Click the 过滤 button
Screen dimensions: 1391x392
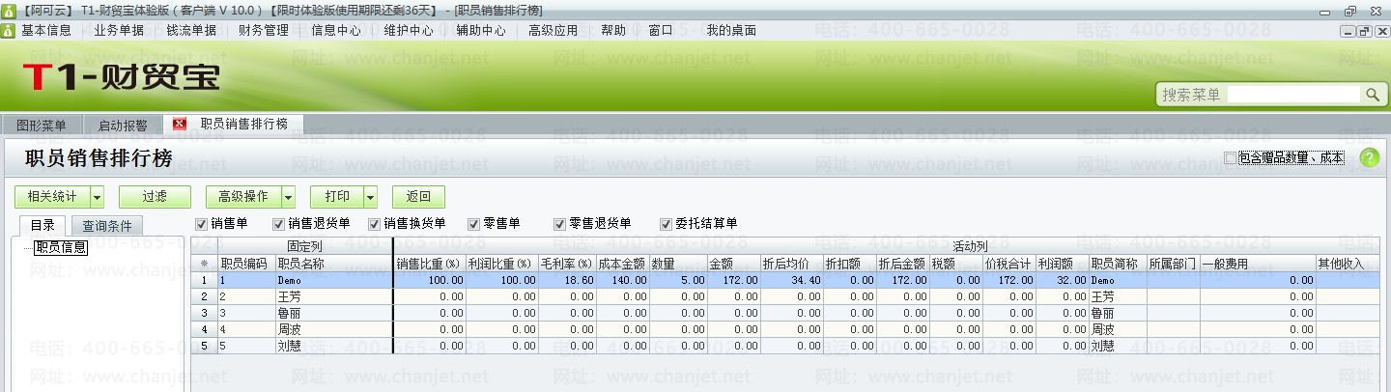(x=155, y=197)
